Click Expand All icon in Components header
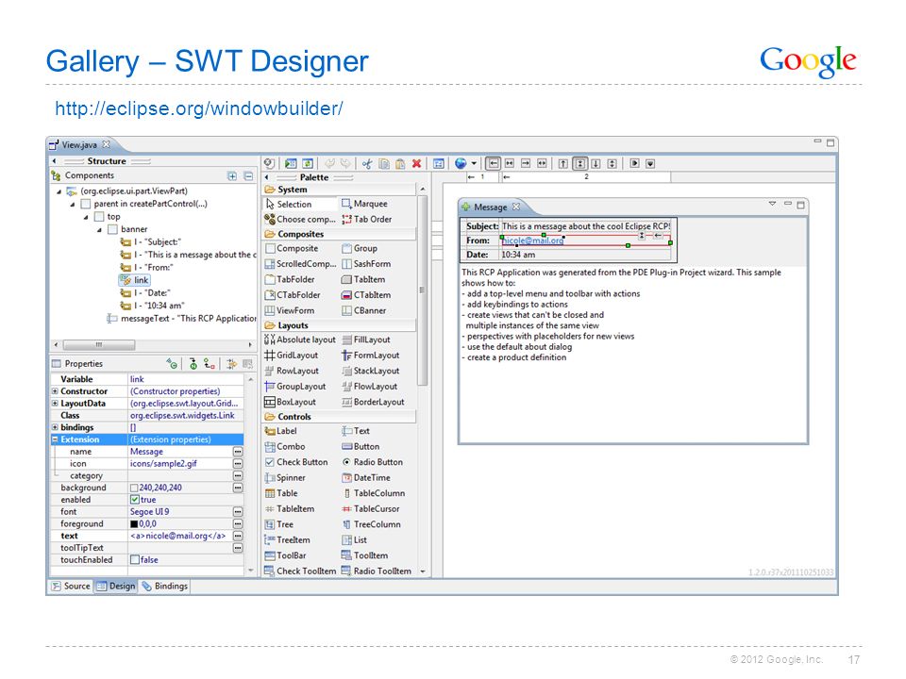 232,176
